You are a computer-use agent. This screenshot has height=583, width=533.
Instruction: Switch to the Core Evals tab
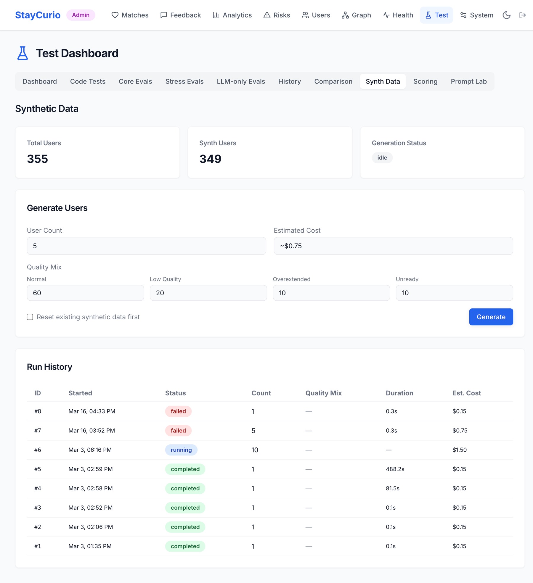[x=135, y=81]
